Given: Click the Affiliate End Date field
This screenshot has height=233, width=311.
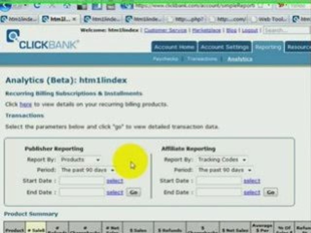Looking at the screenshot, I should coord(219,192).
